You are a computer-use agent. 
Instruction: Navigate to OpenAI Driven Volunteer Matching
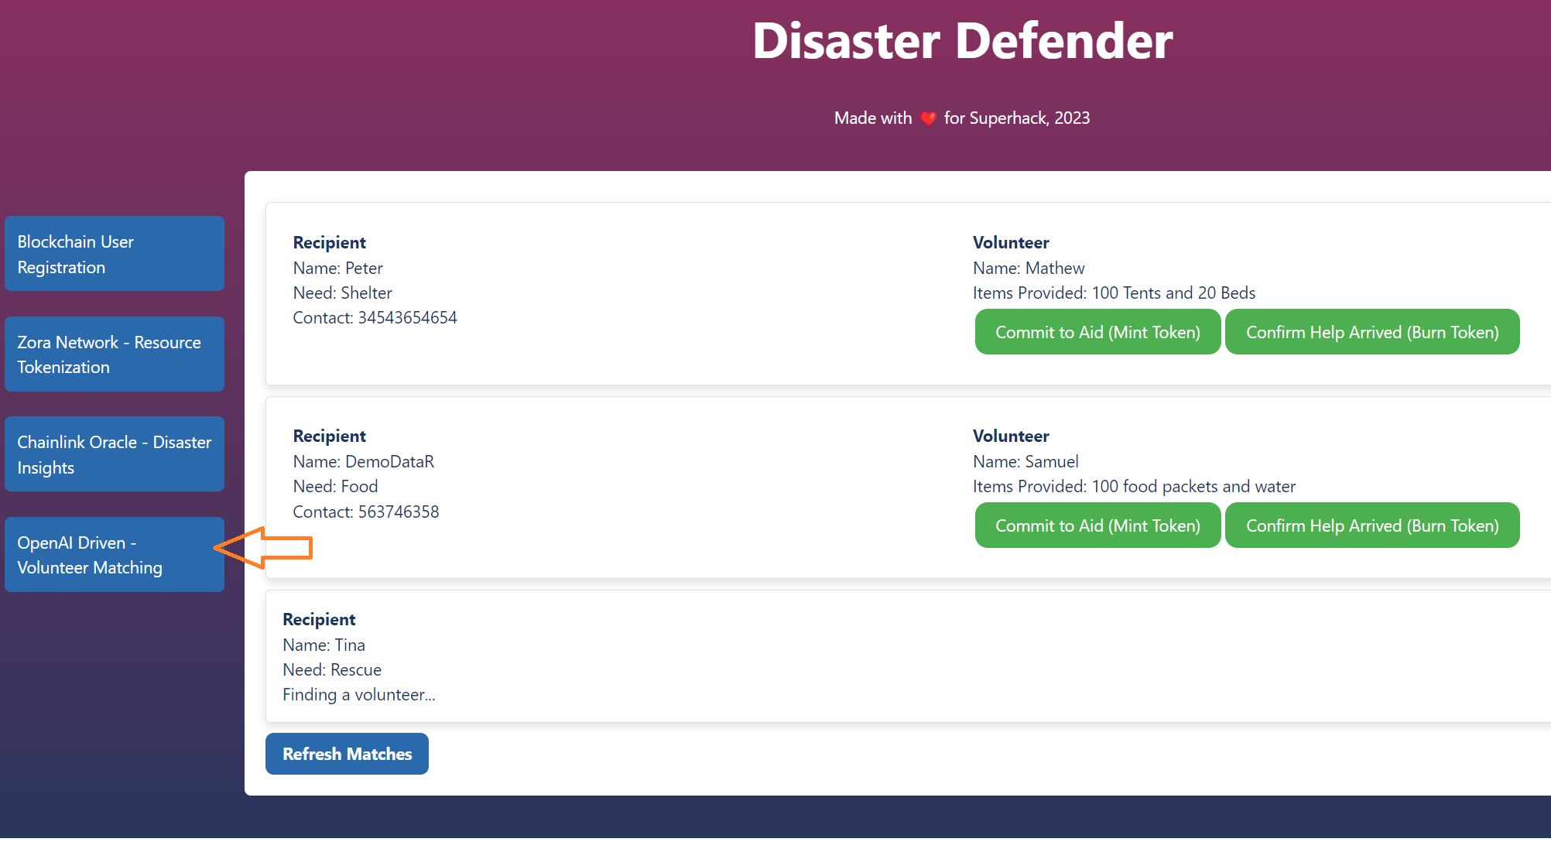[x=114, y=554]
